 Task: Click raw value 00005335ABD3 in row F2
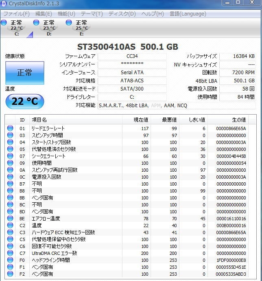pyautogui.click(x=231, y=274)
